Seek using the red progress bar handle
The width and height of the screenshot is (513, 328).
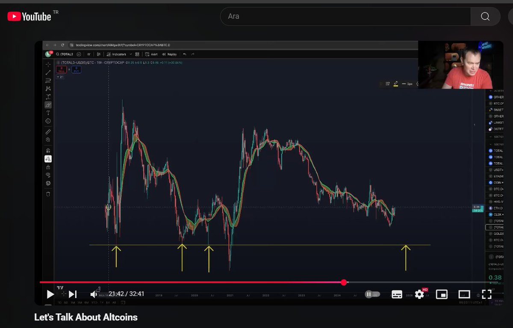[344, 282]
